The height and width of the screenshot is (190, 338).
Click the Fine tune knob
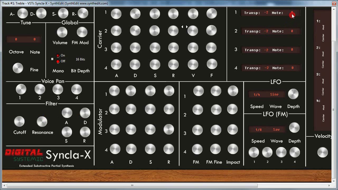18,68
